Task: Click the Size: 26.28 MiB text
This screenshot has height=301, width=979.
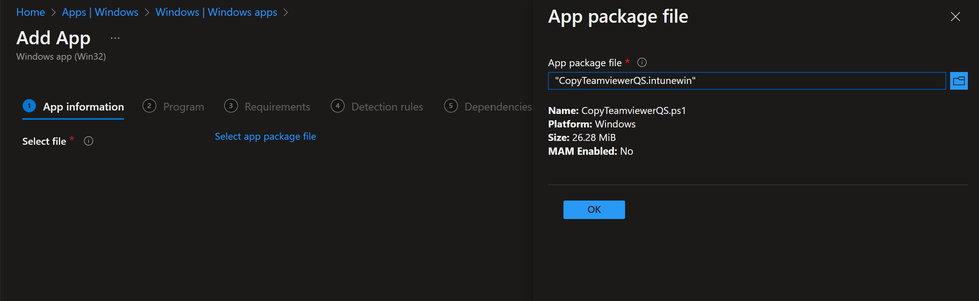Action: pyautogui.click(x=582, y=138)
